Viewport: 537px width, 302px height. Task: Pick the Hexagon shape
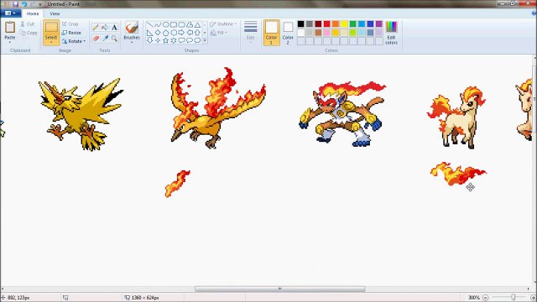click(174, 33)
